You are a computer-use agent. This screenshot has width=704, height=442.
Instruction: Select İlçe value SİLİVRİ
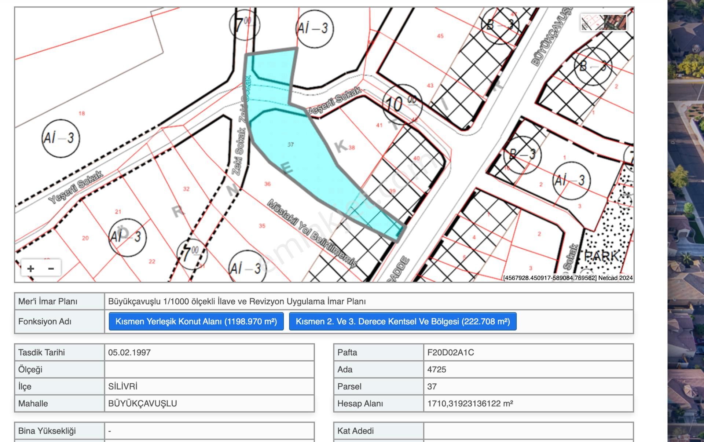pos(123,387)
